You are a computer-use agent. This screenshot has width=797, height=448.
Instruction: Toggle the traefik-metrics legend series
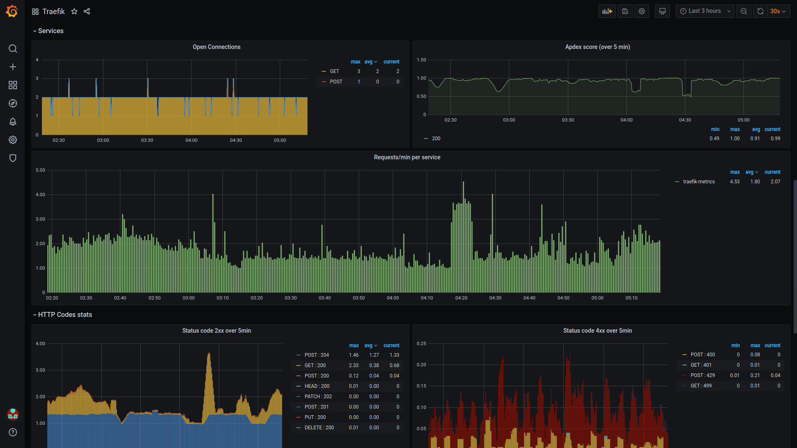point(699,182)
